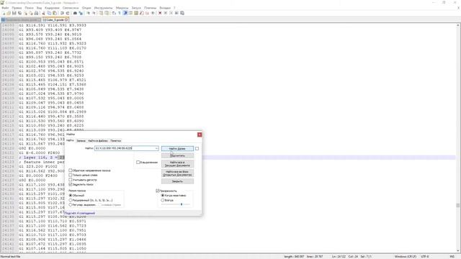
Task: Click the editor vertical scrollbar thumb
Action: pyautogui.click(x=458, y=205)
